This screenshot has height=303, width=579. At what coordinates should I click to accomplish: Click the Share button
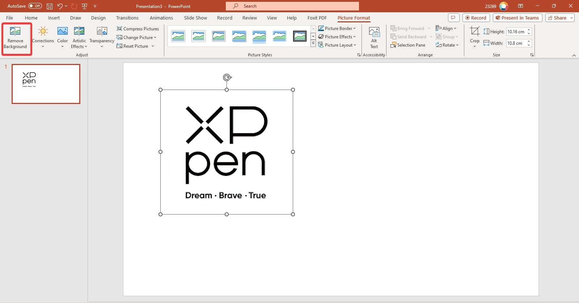click(557, 18)
